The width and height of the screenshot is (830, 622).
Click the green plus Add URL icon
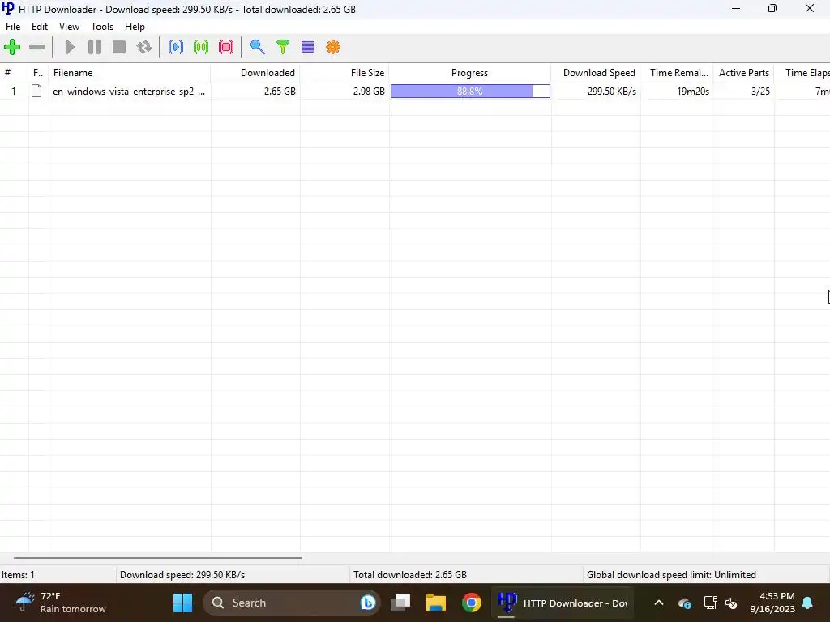point(12,47)
